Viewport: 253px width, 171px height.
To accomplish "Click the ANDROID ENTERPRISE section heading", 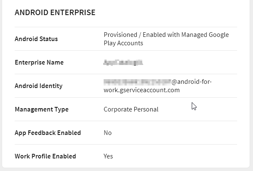I will pos(55,13).
